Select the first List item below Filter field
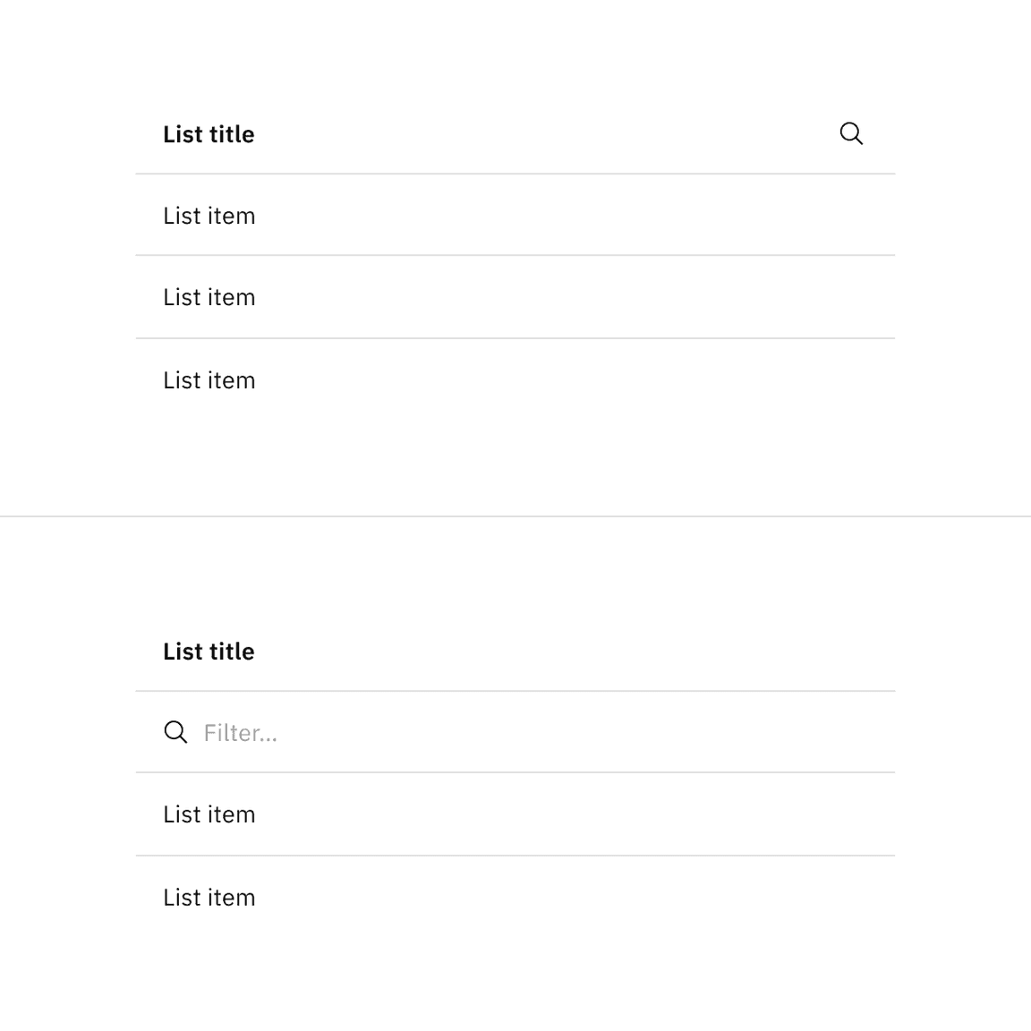1031x1031 pixels. (209, 814)
